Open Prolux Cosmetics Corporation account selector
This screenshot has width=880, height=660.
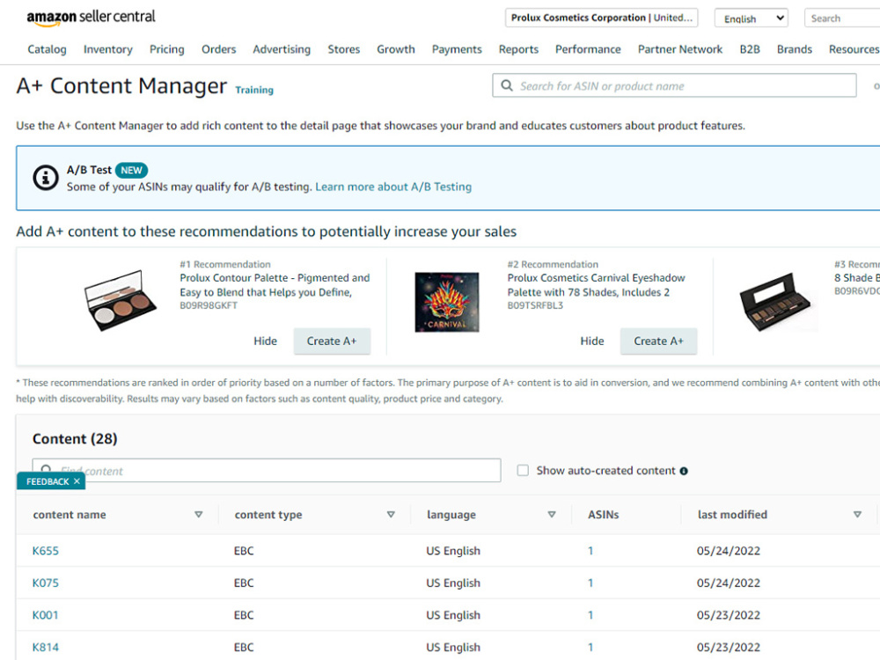(x=601, y=18)
